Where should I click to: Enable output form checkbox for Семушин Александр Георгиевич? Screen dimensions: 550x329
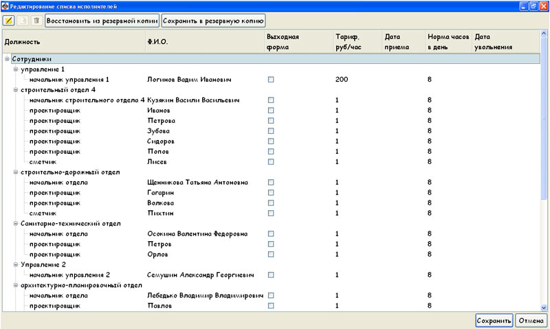(271, 275)
